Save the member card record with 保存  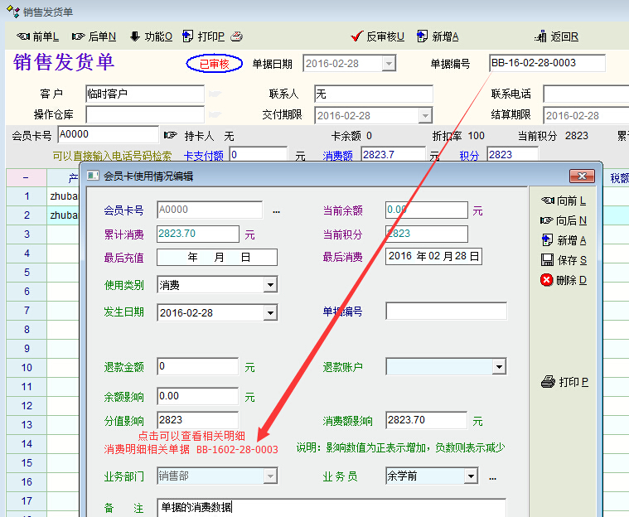(x=564, y=260)
